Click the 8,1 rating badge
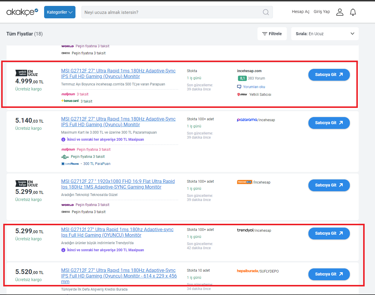This screenshot has width=375, height=295. pyautogui.click(x=242, y=78)
